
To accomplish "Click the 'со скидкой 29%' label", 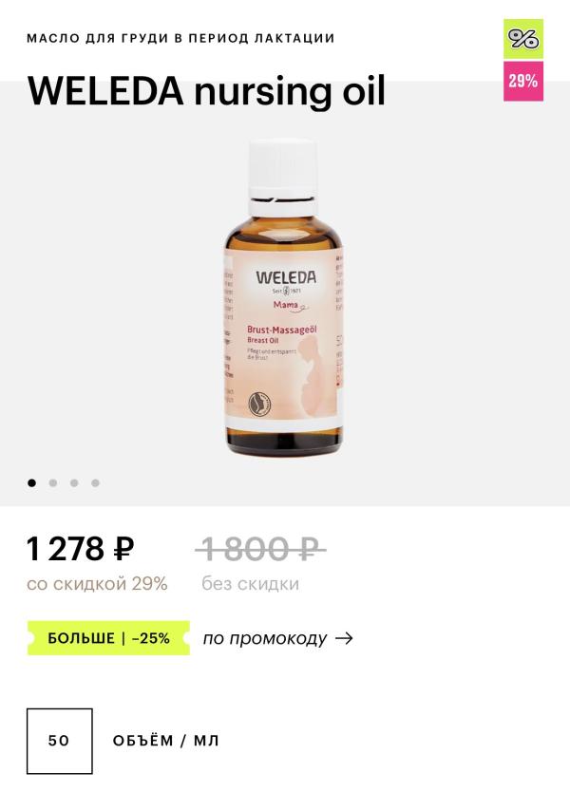I will pyautogui.click(x=97, y=584).
